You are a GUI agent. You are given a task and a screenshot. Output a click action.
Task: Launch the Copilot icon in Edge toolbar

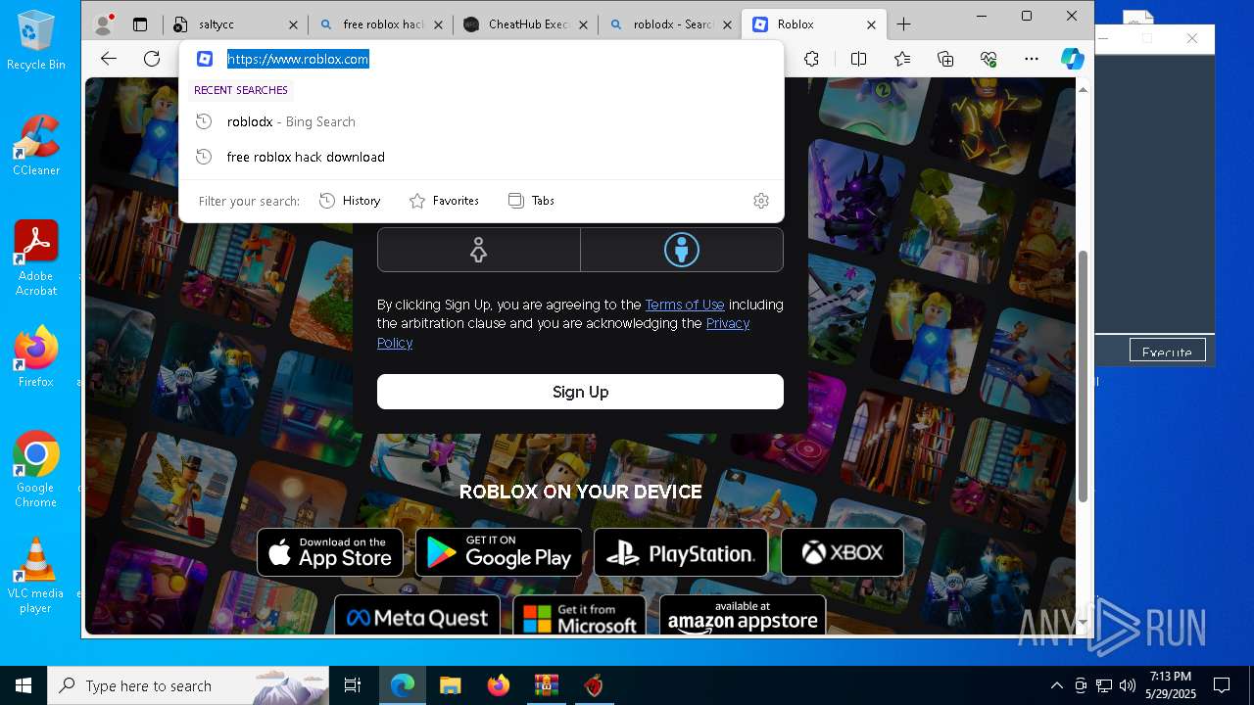pyautogui.click(x=1073, y=59)
